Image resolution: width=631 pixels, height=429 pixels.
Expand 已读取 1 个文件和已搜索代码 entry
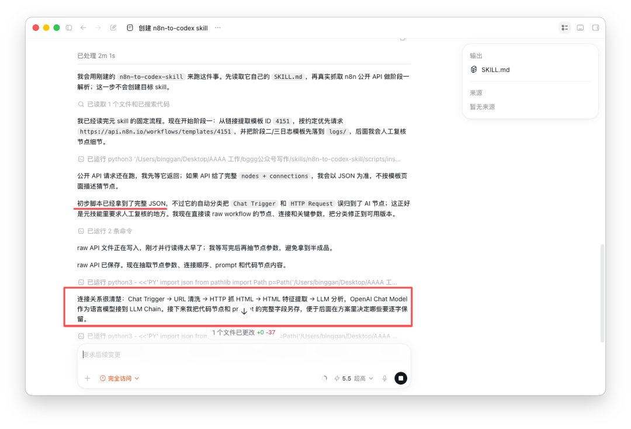pyautogui.click(x=123, y=104)
